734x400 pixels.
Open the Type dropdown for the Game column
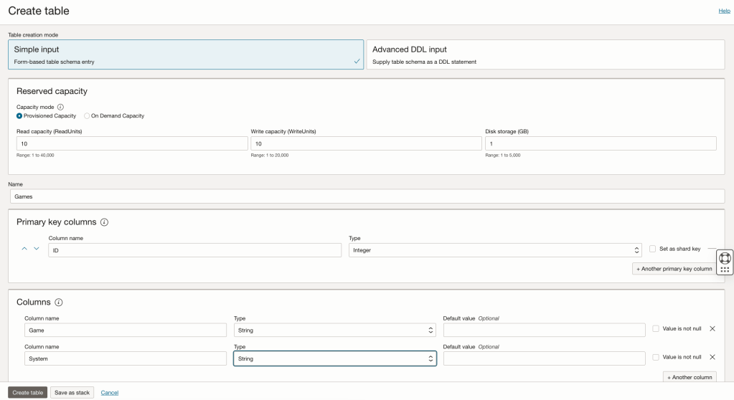[x=334, y=330]
